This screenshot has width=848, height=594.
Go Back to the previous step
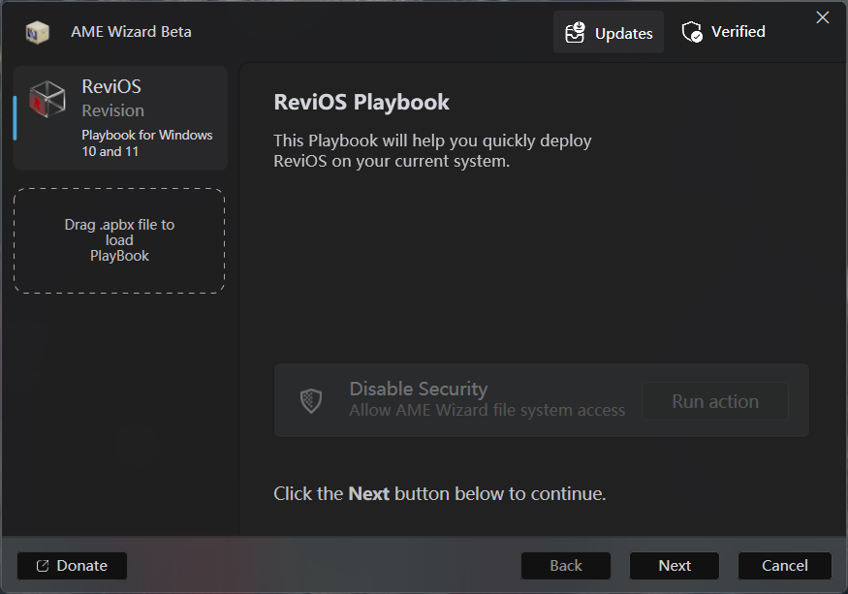(x=566, y=566)
